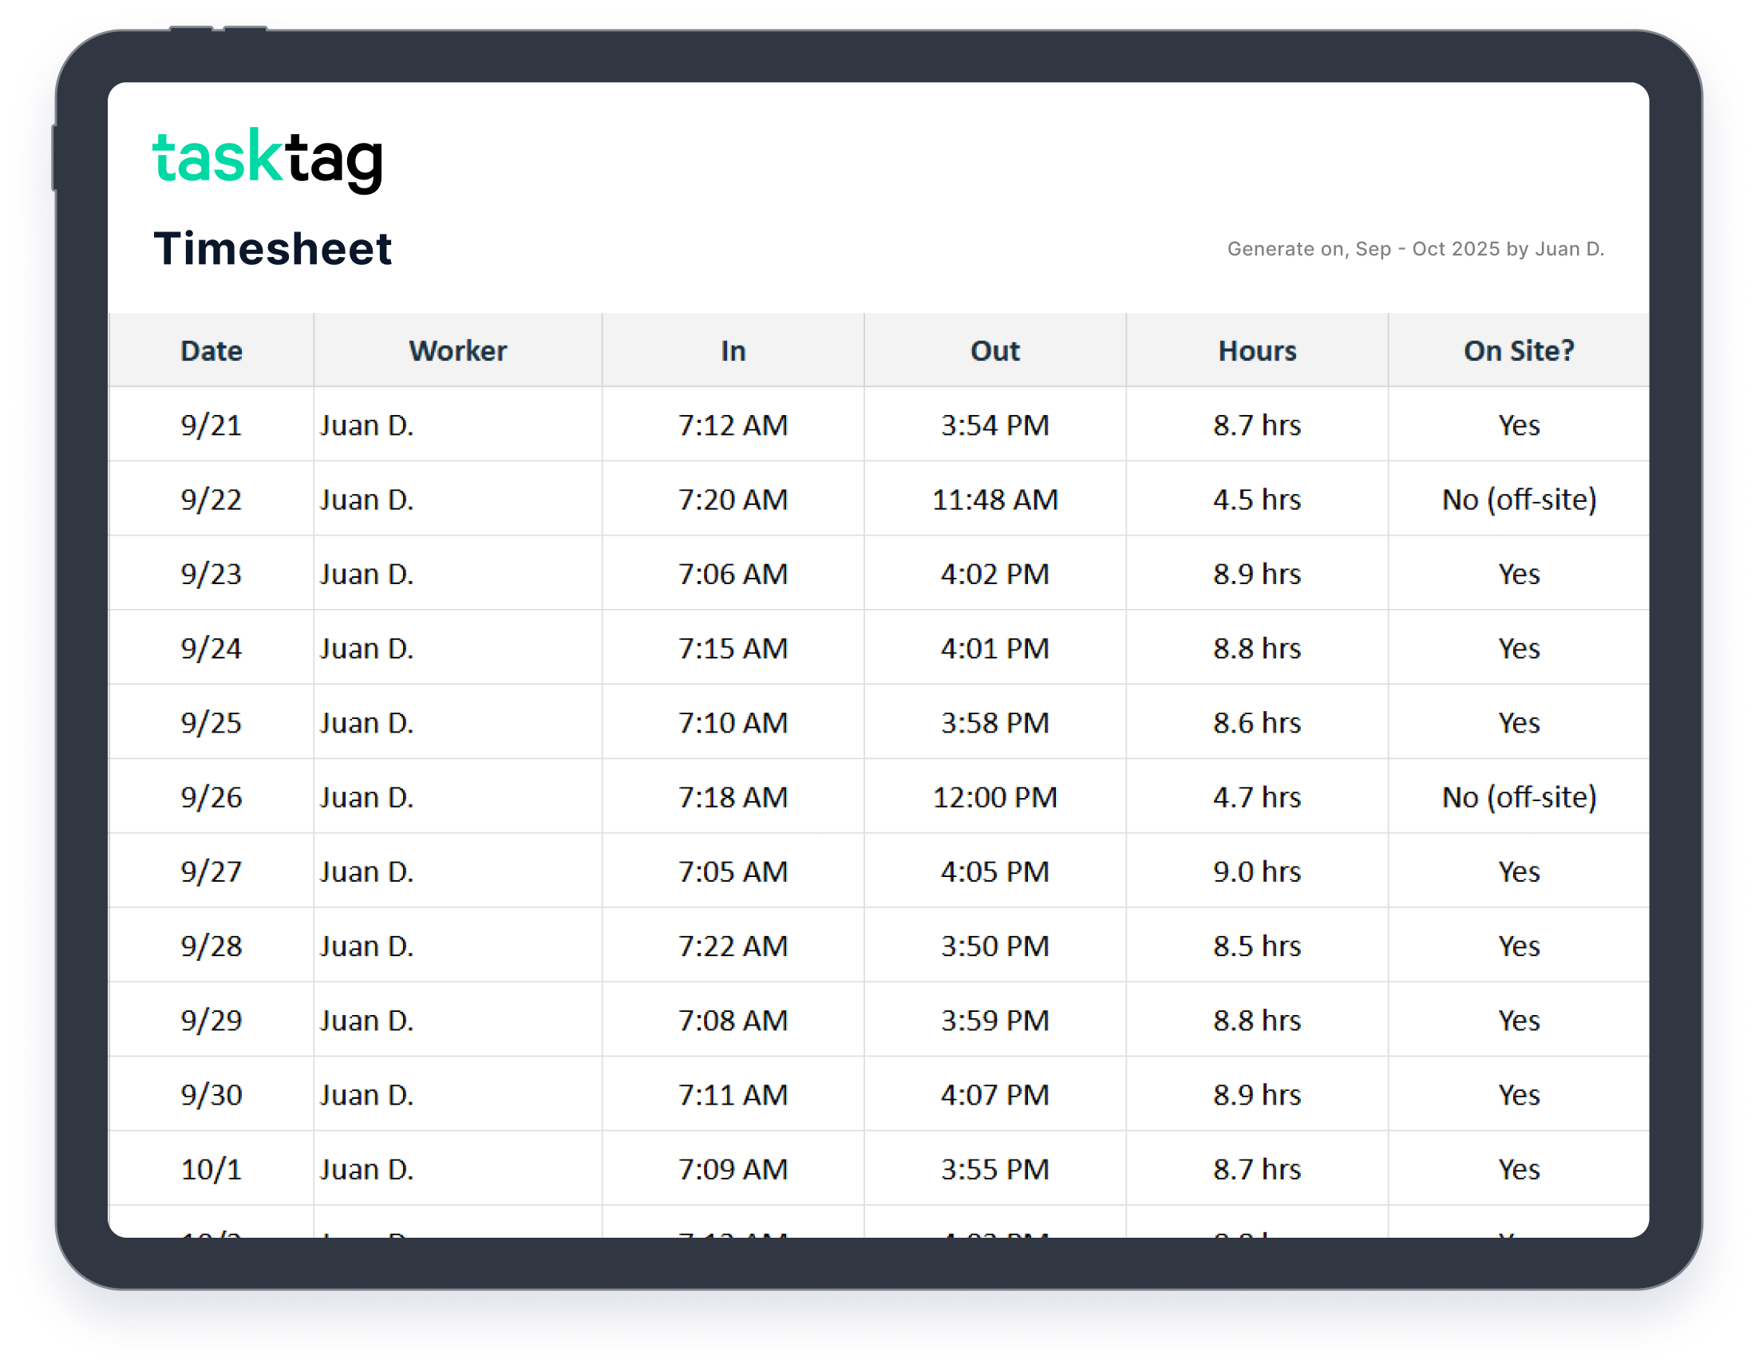Click the 7:15 AM clock-in time for 9/24
The image size is (1755, 1367).
(732, 648)
